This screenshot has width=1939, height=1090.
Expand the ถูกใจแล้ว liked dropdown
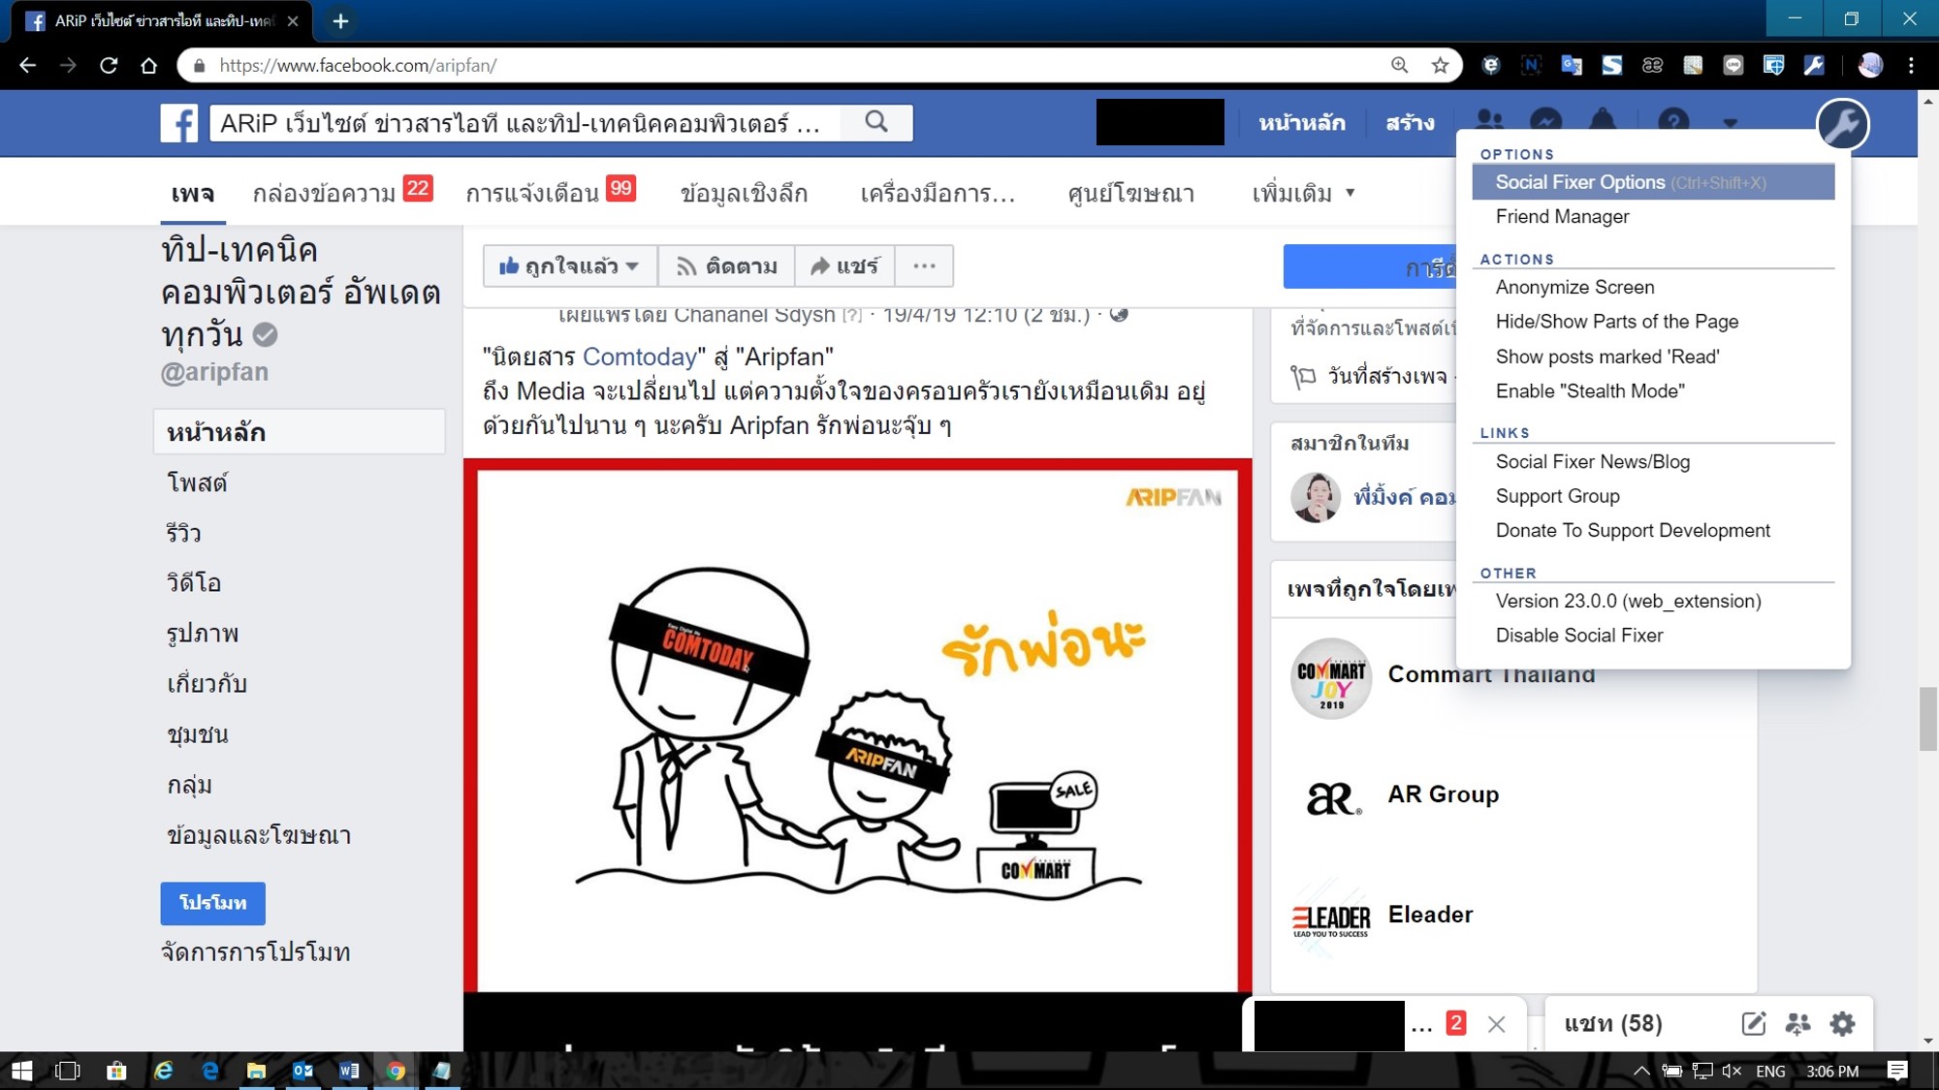pos(570,266)
